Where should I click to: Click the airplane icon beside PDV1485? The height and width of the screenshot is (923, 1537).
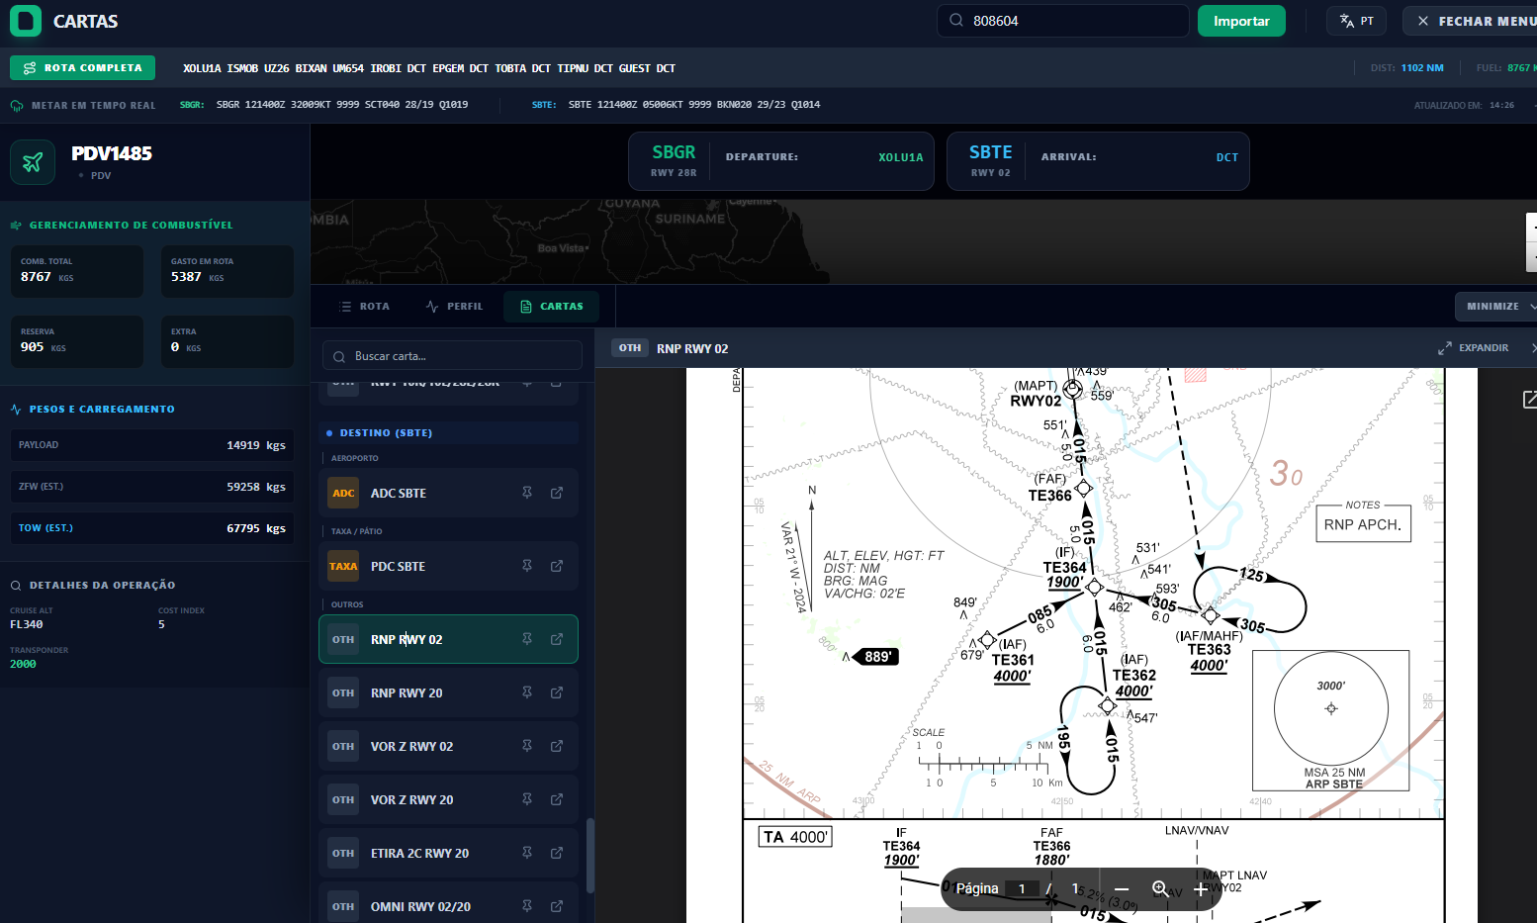[33, 162]
